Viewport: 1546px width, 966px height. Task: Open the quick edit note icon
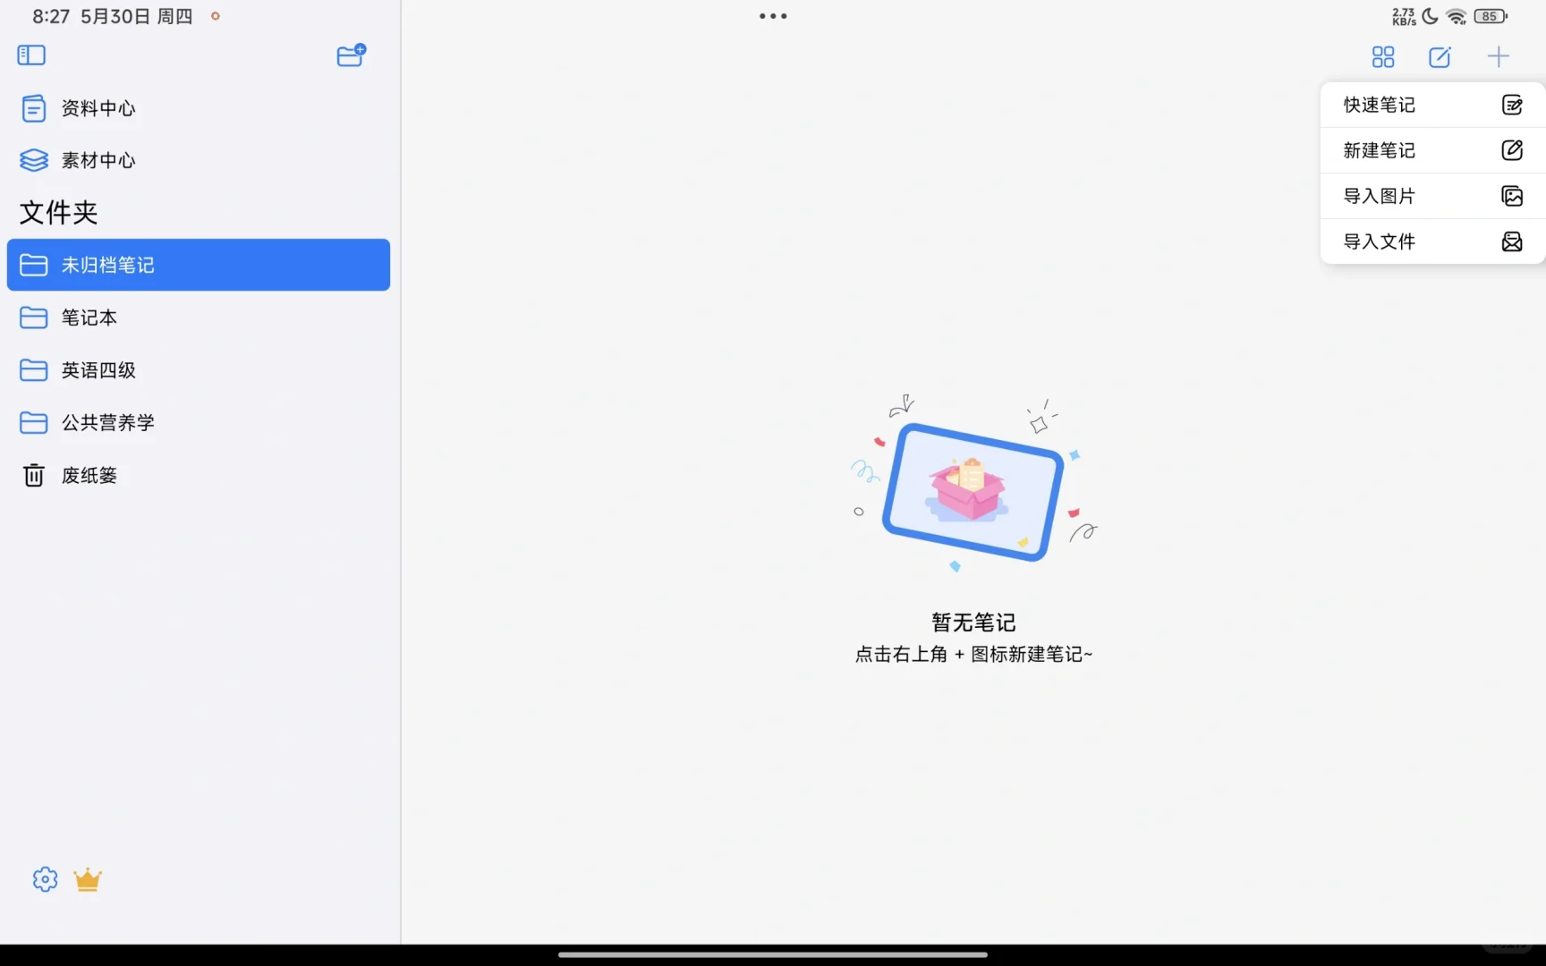(1440, 56)
